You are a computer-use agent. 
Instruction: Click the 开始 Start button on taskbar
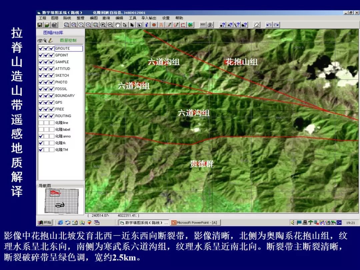pyautogui.click(x=45, y=222)
